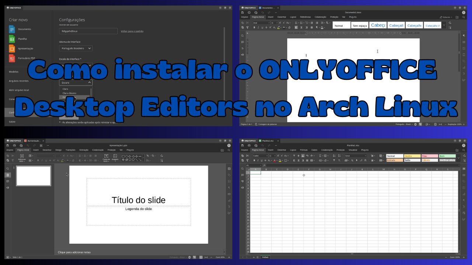This screenshot has width=472, height=265.
Task: Apply the Normal style in the document styles gallery
Action: click(341, 25)
